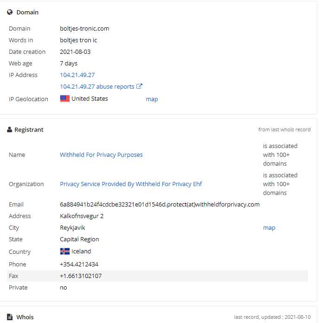
Task: Click the external link icon after abuse reports
Action: [139, 86]
